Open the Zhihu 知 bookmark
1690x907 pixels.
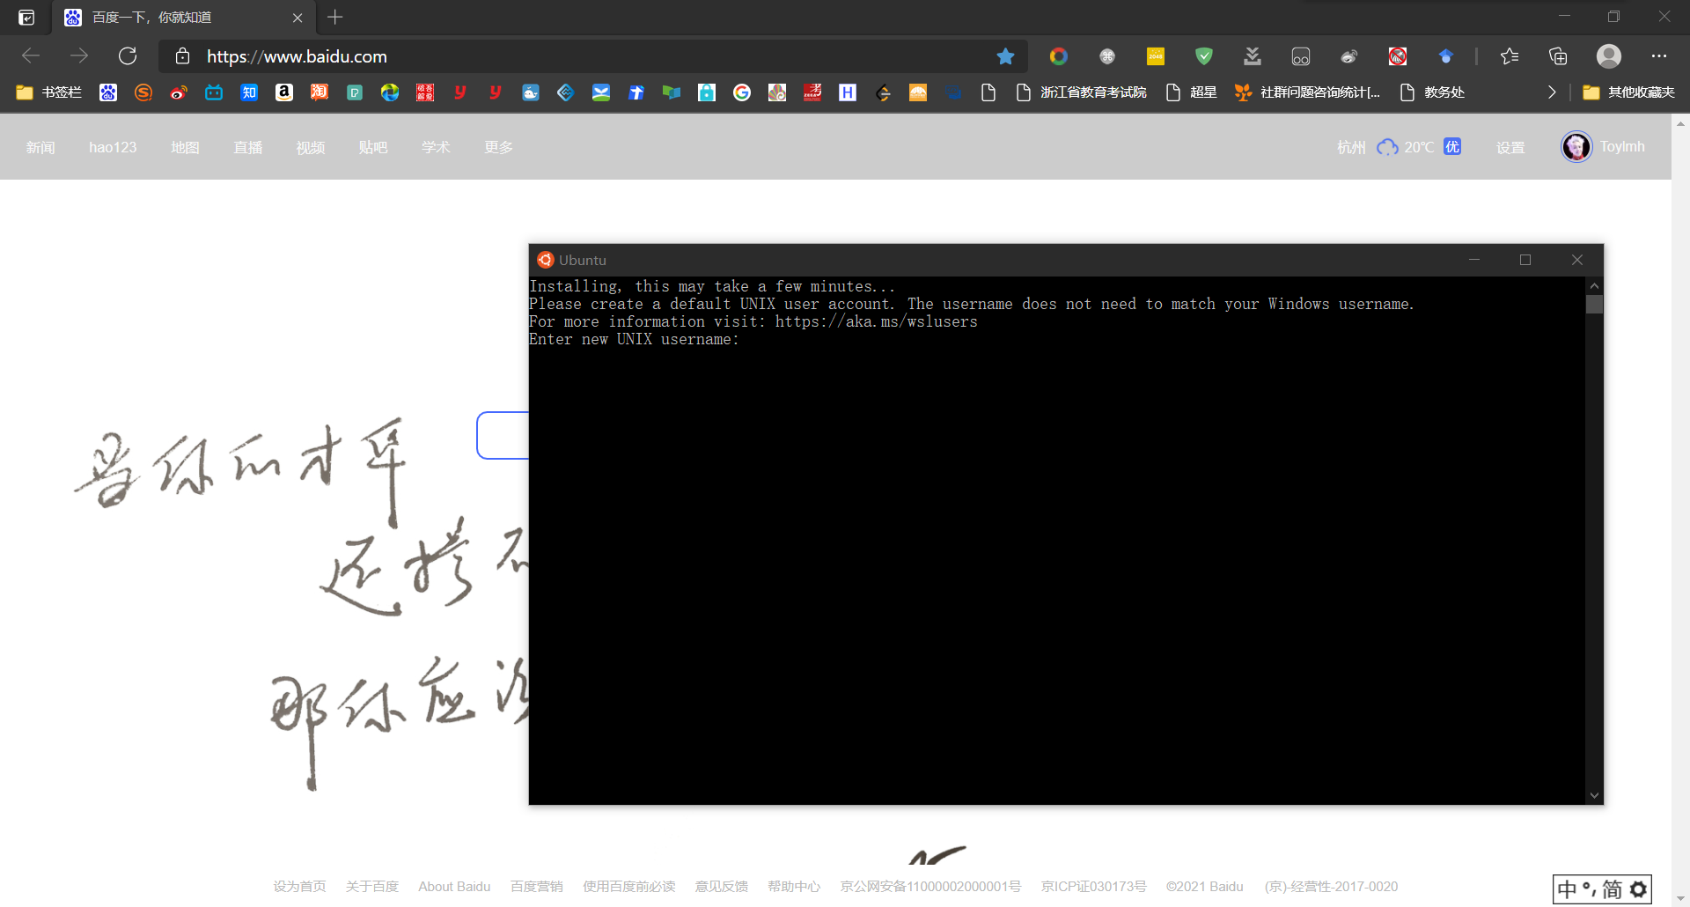click(249, 92)
